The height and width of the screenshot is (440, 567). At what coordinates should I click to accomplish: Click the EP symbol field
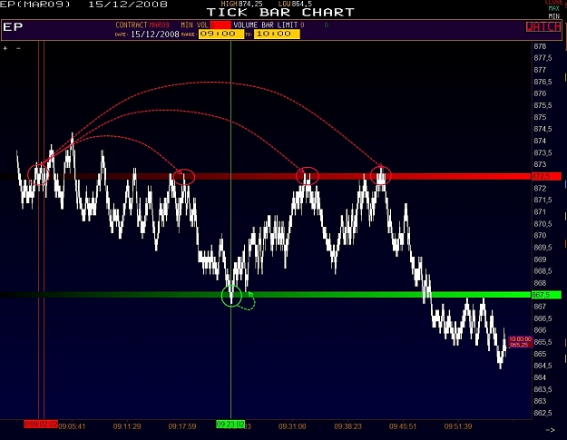(13, 26)
